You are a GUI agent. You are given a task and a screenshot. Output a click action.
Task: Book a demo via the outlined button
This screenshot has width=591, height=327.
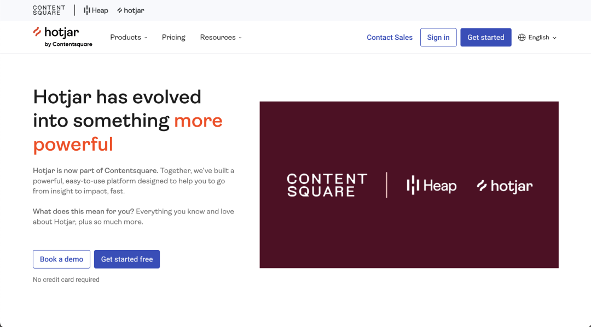[61, 259]
